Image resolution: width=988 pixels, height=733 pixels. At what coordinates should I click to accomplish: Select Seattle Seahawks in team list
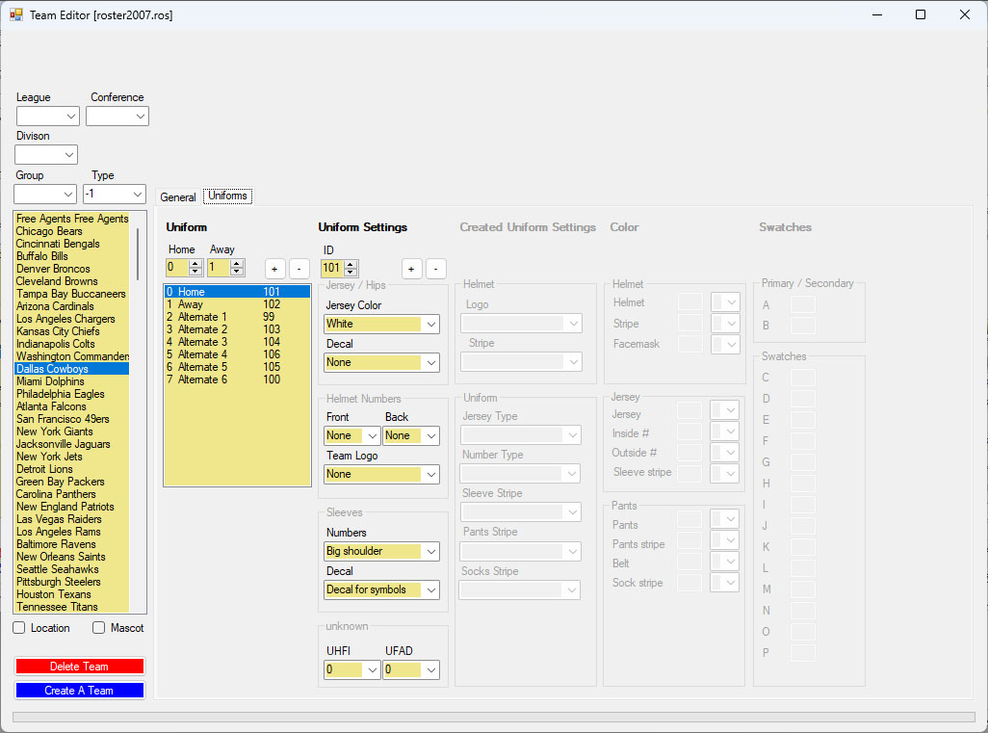point(72,569)
